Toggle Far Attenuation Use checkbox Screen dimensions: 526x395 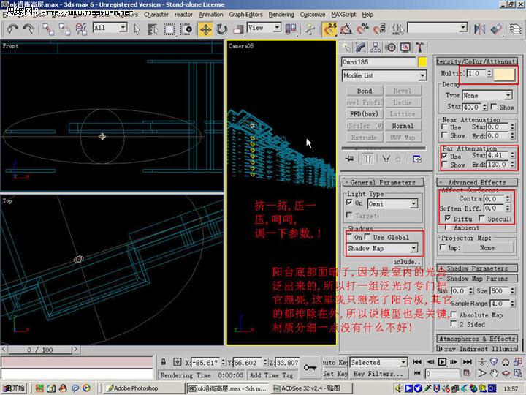444,157
